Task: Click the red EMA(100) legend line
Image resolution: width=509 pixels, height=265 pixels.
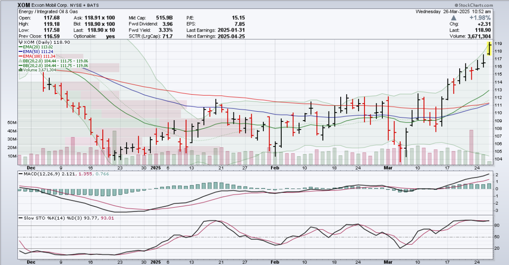Action: pyautogui.click(x=20, y=56)
